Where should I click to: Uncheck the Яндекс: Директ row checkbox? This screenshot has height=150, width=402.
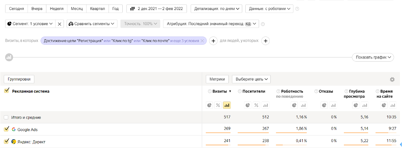[7, 141]
